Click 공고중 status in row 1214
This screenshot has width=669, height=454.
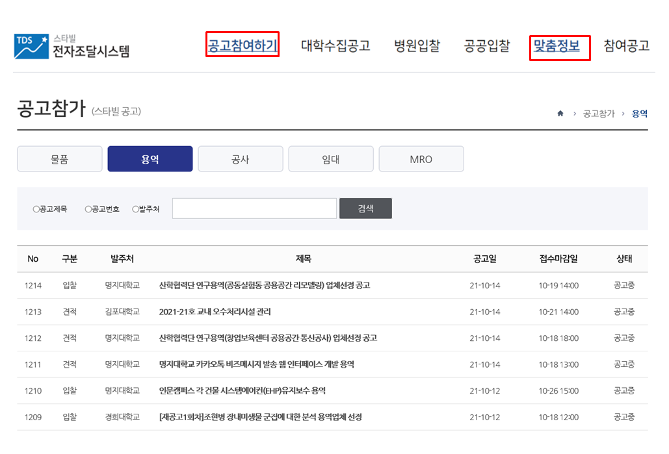(x=624, y=285)
